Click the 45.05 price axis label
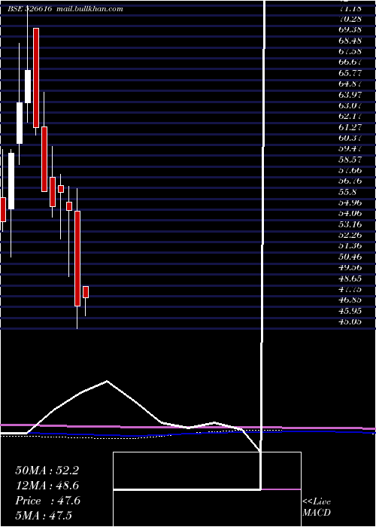Viewport: 376px width, 527px height. [350, 321]
